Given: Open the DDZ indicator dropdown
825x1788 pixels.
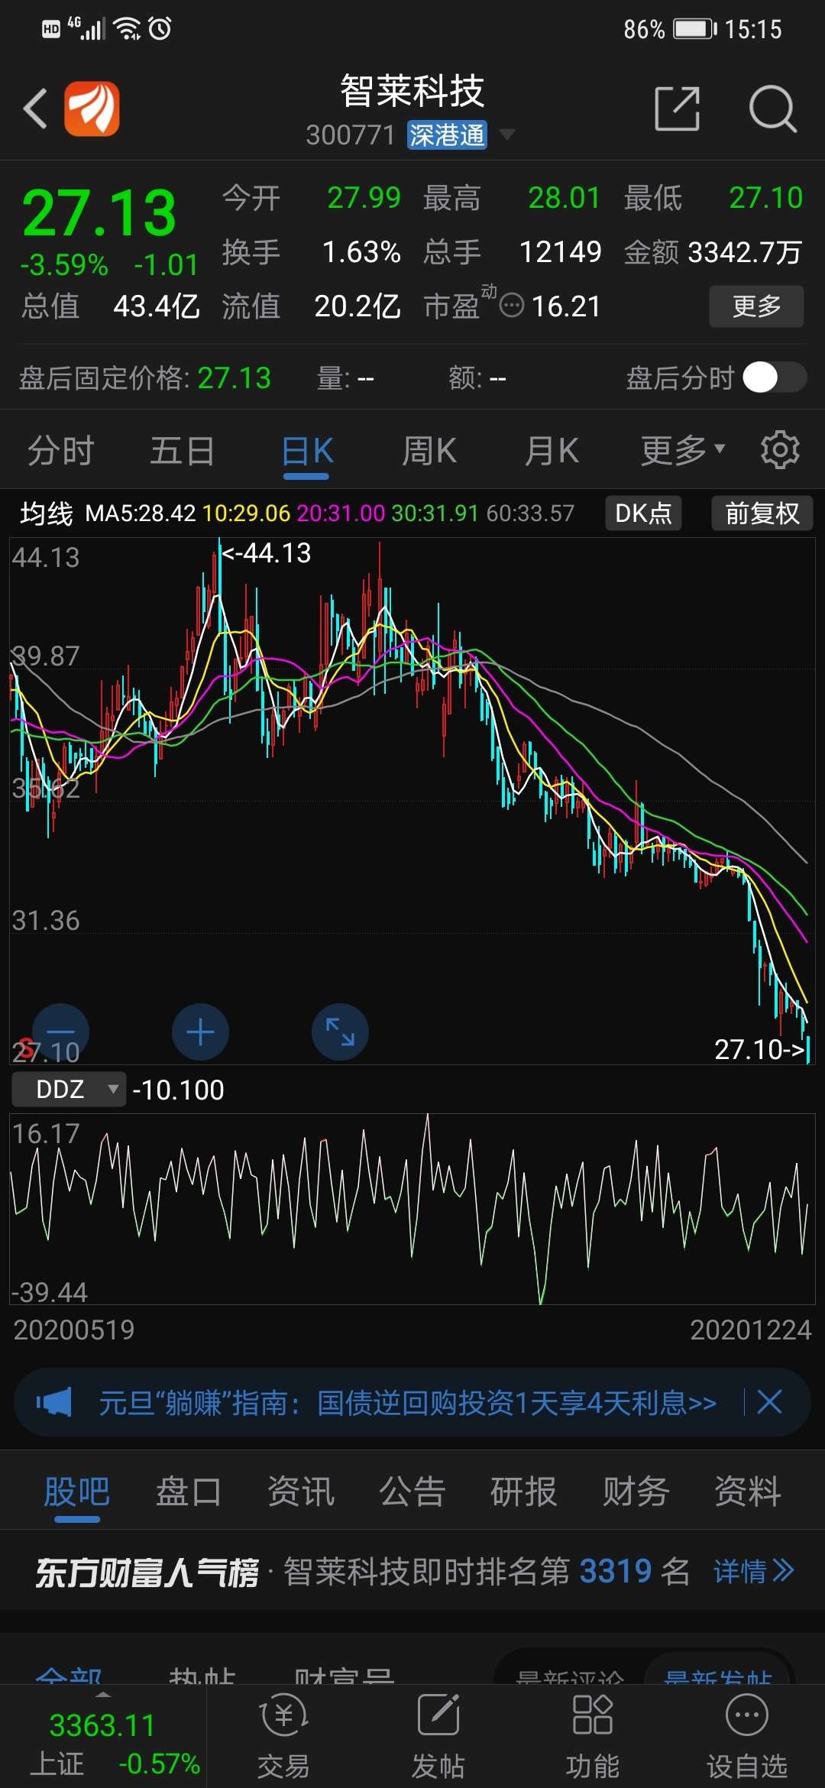Looking at the screenshot, I should pos(69,1089).
